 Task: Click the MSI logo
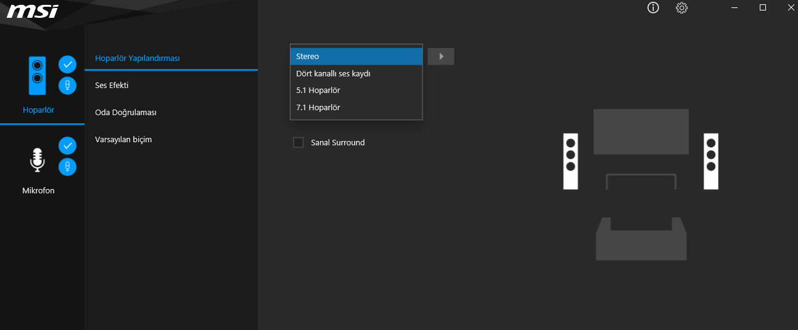[33, 11]
